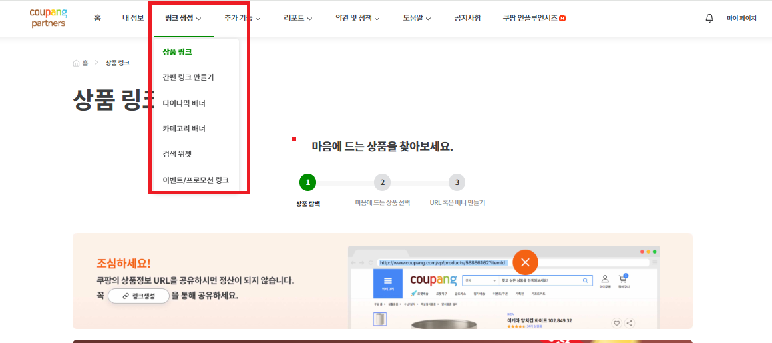Image resolution: width=772 pixels, height=343 pixels.
Task: Click 홈 text in breadcrumb
Action: pos(85,63)
